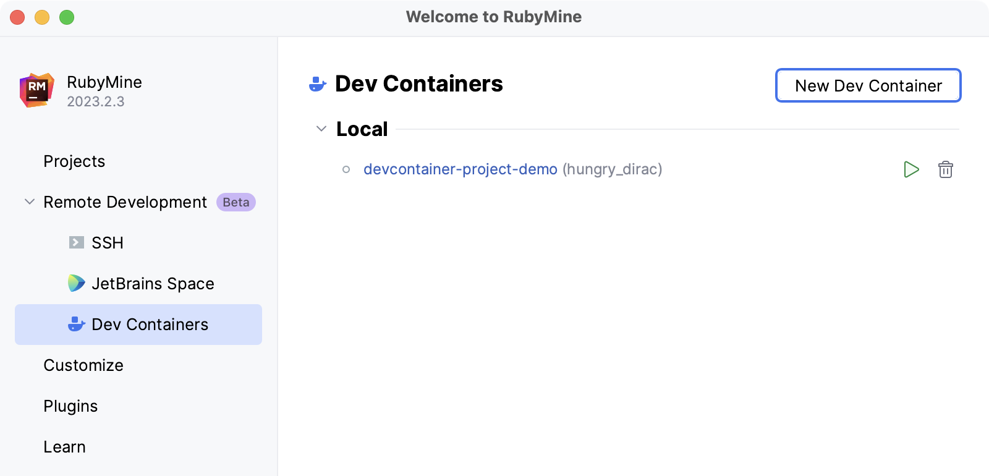Delete devcontainer-project-demo using the trash icon
The width and height of the screenshot is (989, 476).
tap(946, 169)
